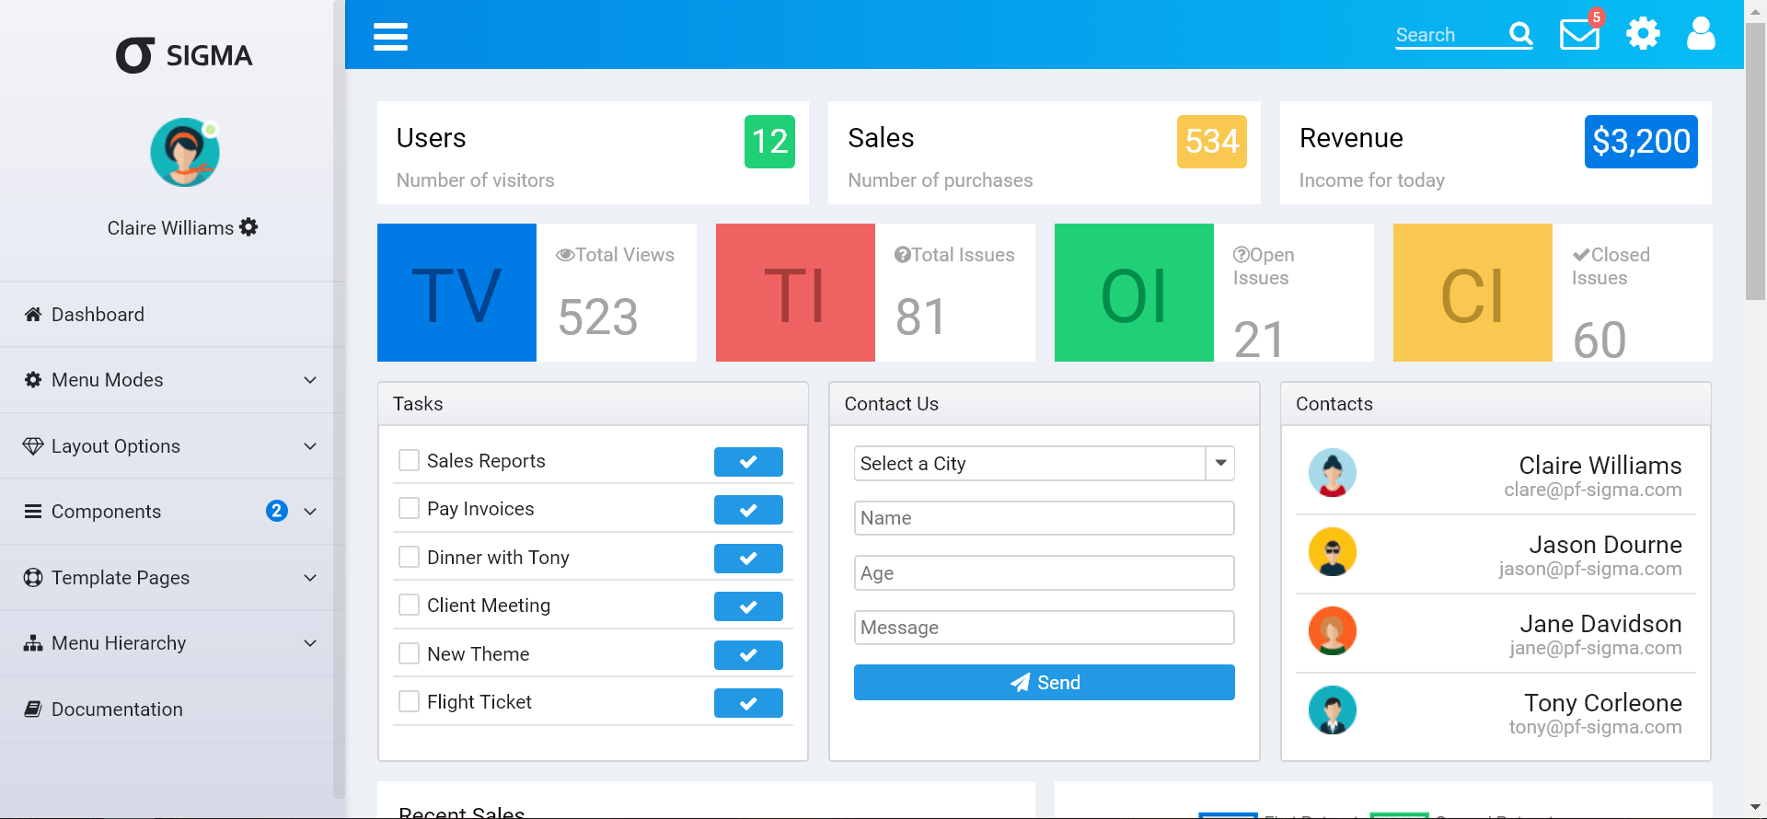This screenshot has height=819, width=1767.
Task: Click the search magnifier icon
Action: (1521, 34)
